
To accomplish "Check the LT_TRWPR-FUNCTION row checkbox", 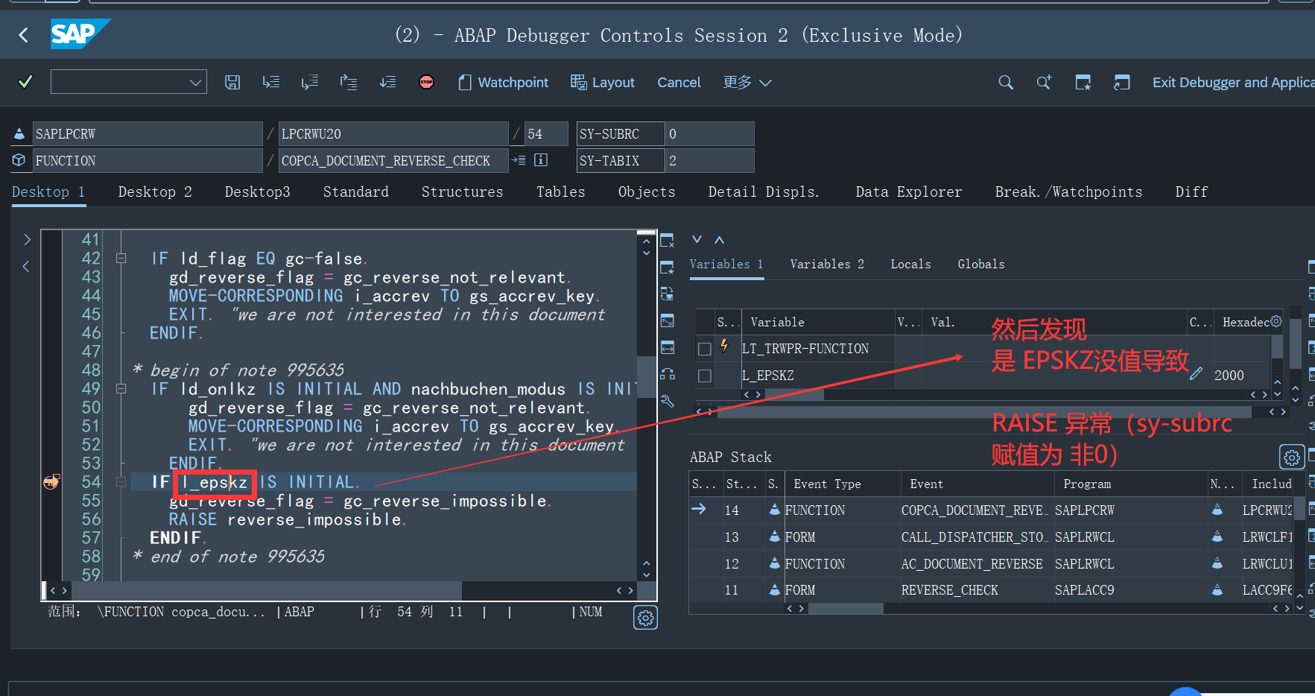I will pyautogui.click(x=704, y=349).
